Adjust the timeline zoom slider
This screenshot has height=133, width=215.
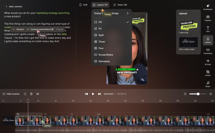[x=198, y=94]
